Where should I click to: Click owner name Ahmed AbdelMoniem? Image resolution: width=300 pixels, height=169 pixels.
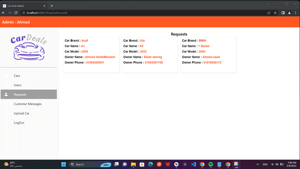pyautogui.click(x=100, y=57)
